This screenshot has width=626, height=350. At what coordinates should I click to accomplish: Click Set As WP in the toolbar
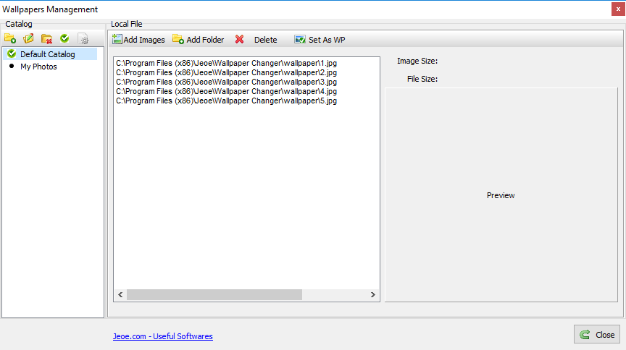click(x=320, y=40)
